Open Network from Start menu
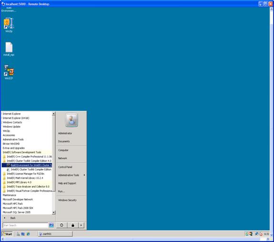Viewport: 274px width, 242px height. [x=62, y=158]
